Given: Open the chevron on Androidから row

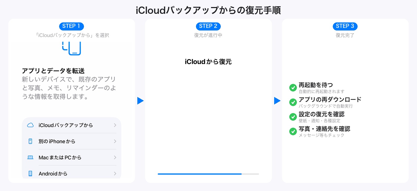Looking at the screenshot, I should [115, 174].
